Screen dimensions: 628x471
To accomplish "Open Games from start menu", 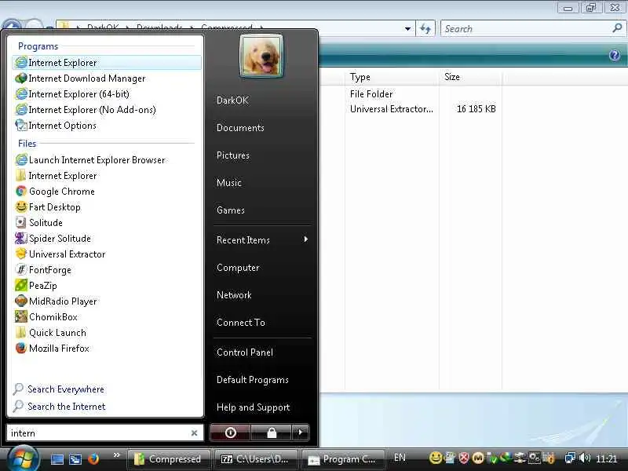I will (x=231, y=210).
